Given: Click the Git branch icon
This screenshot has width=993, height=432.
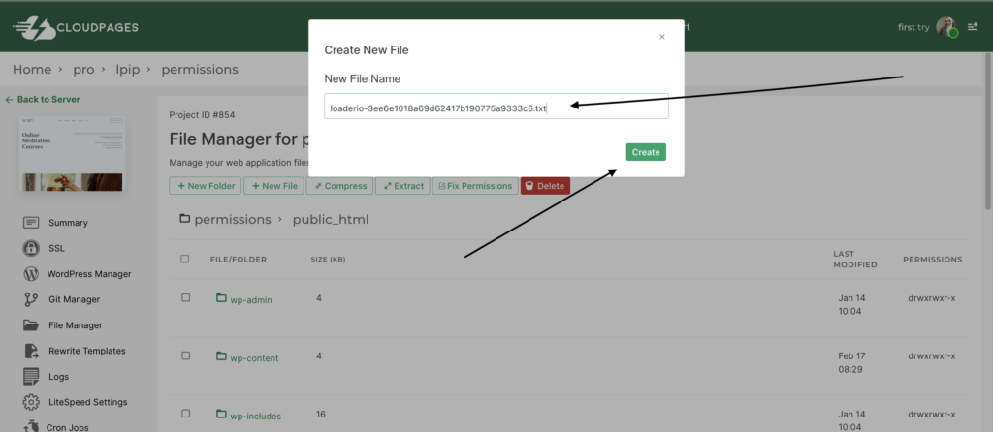Looking at the screenshot, I should tap(31, 299).
